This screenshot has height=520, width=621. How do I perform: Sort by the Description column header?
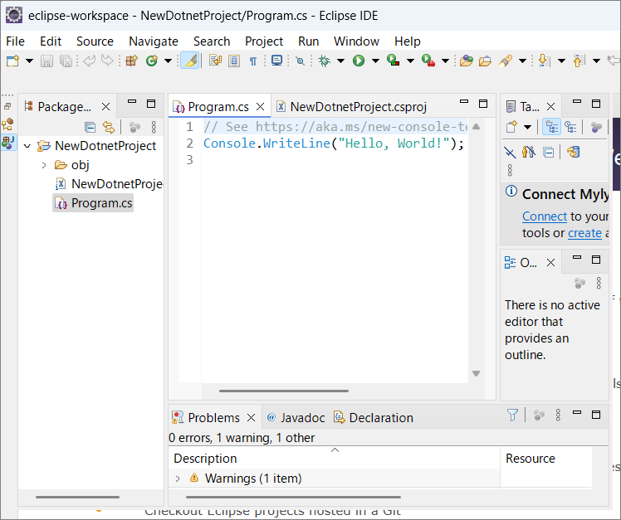(335, 459)
